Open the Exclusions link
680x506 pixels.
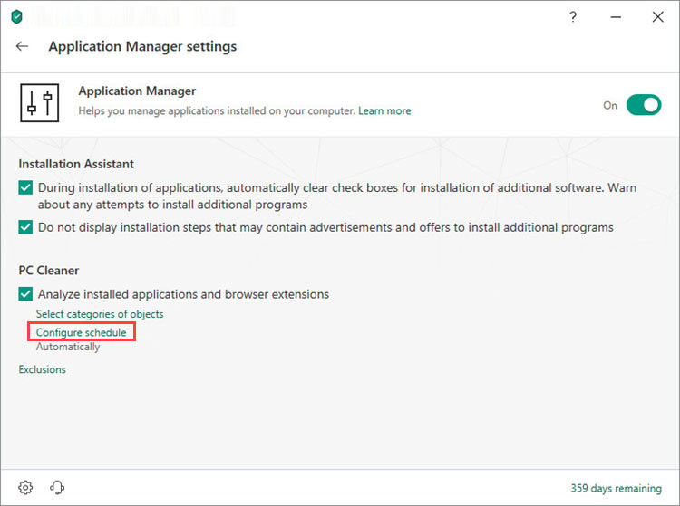[42, 369]
